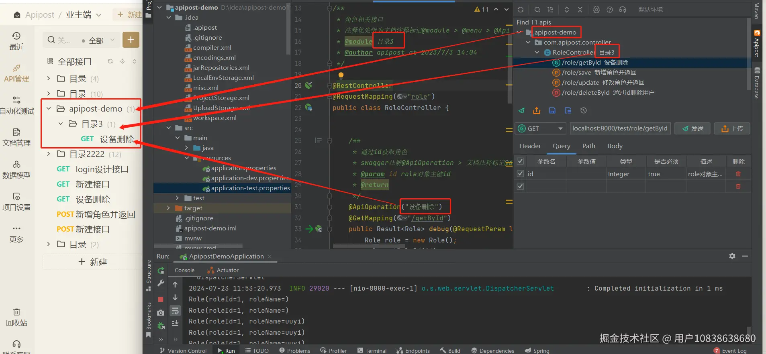Click the 上传 upload button
Viewport: 766px width, 354px height.
coord(732,128)
